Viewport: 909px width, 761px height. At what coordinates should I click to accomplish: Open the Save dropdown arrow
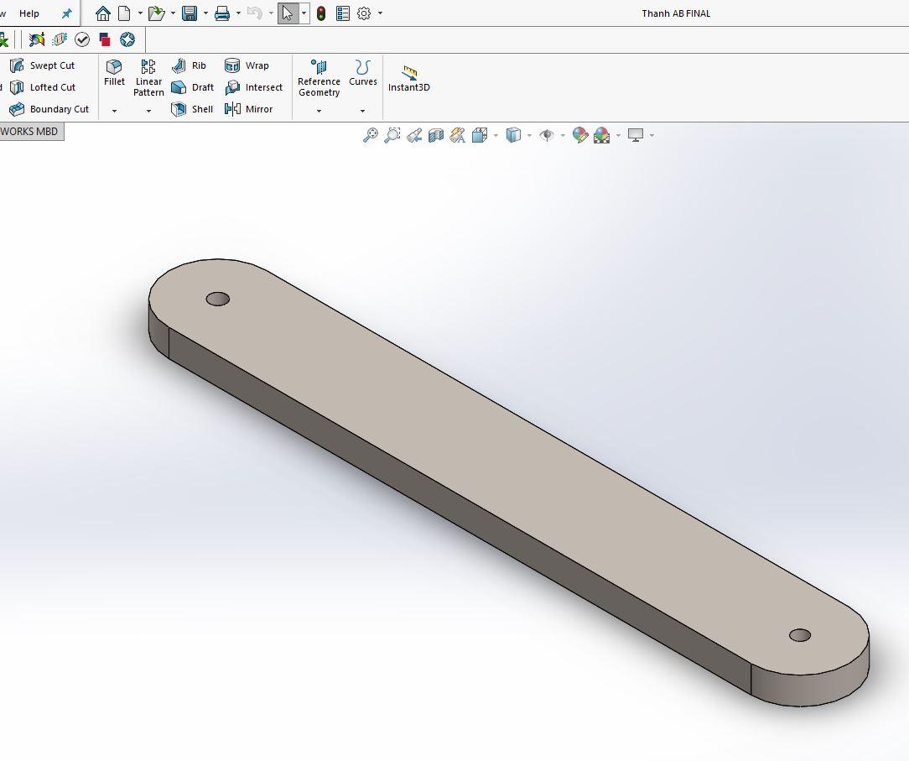205,13
